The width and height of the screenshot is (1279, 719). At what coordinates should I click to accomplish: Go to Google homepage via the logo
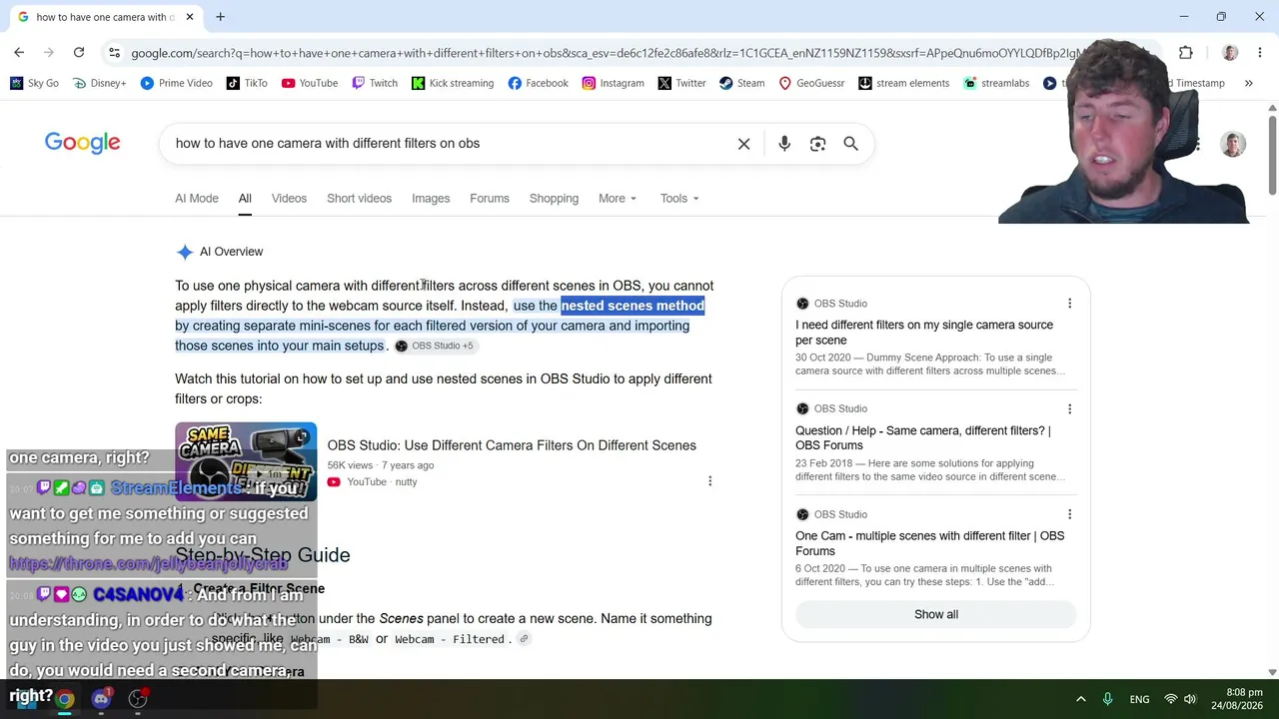(82, 143)
